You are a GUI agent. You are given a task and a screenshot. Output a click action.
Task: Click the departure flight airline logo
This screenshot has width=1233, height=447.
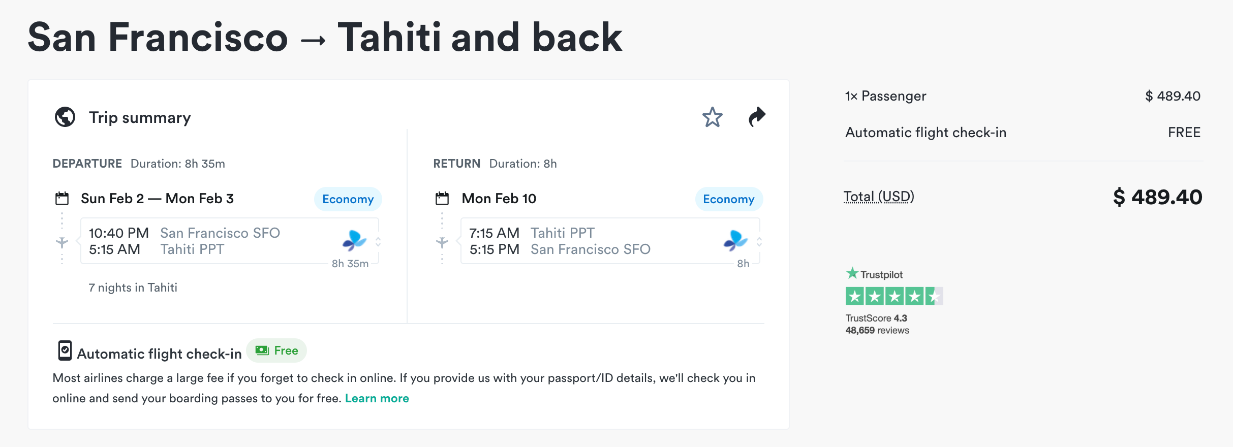(354, 240)
